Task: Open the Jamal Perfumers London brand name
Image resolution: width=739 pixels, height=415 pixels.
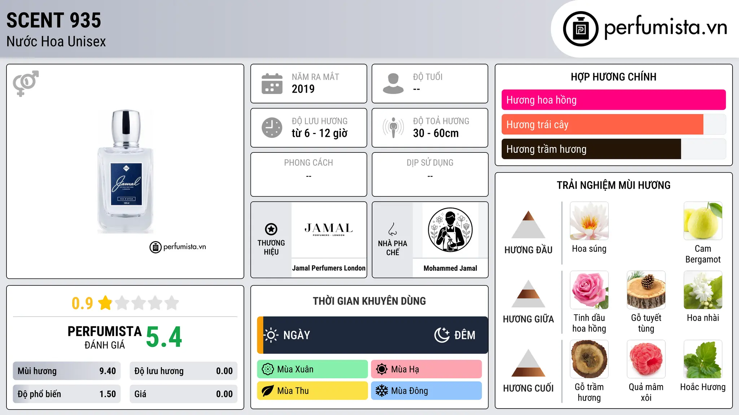Action: tap(329, 268)
